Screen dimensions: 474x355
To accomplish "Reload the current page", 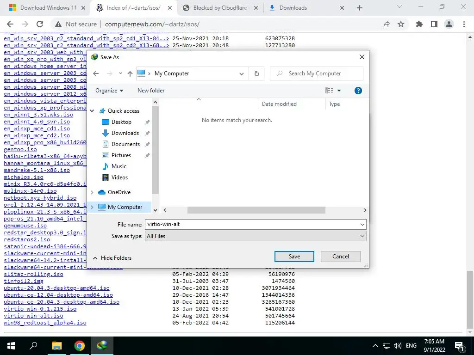I will [40, 24].
